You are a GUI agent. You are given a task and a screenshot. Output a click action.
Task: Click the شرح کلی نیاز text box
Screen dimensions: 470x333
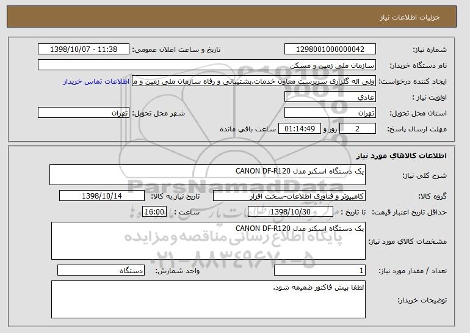tap(208, 175)
